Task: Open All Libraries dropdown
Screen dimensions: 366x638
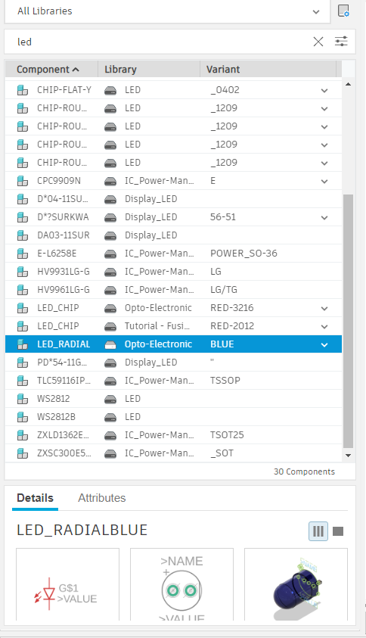Action: coord(167,11)
